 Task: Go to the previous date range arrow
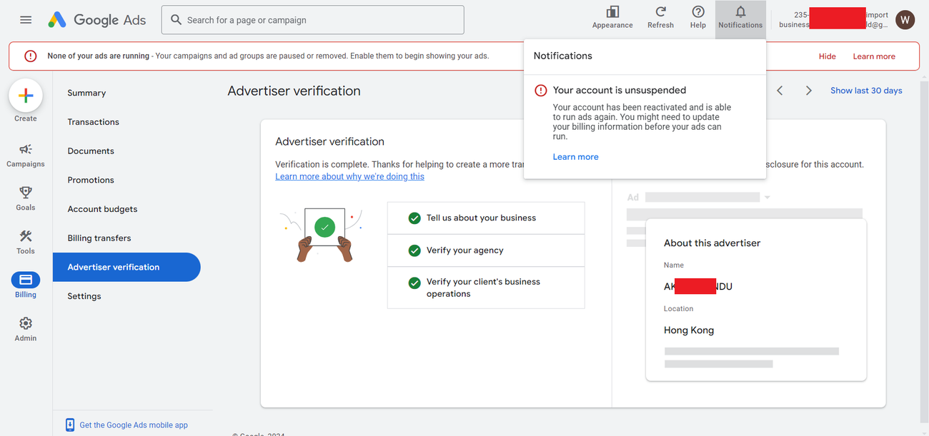[780, 91]
